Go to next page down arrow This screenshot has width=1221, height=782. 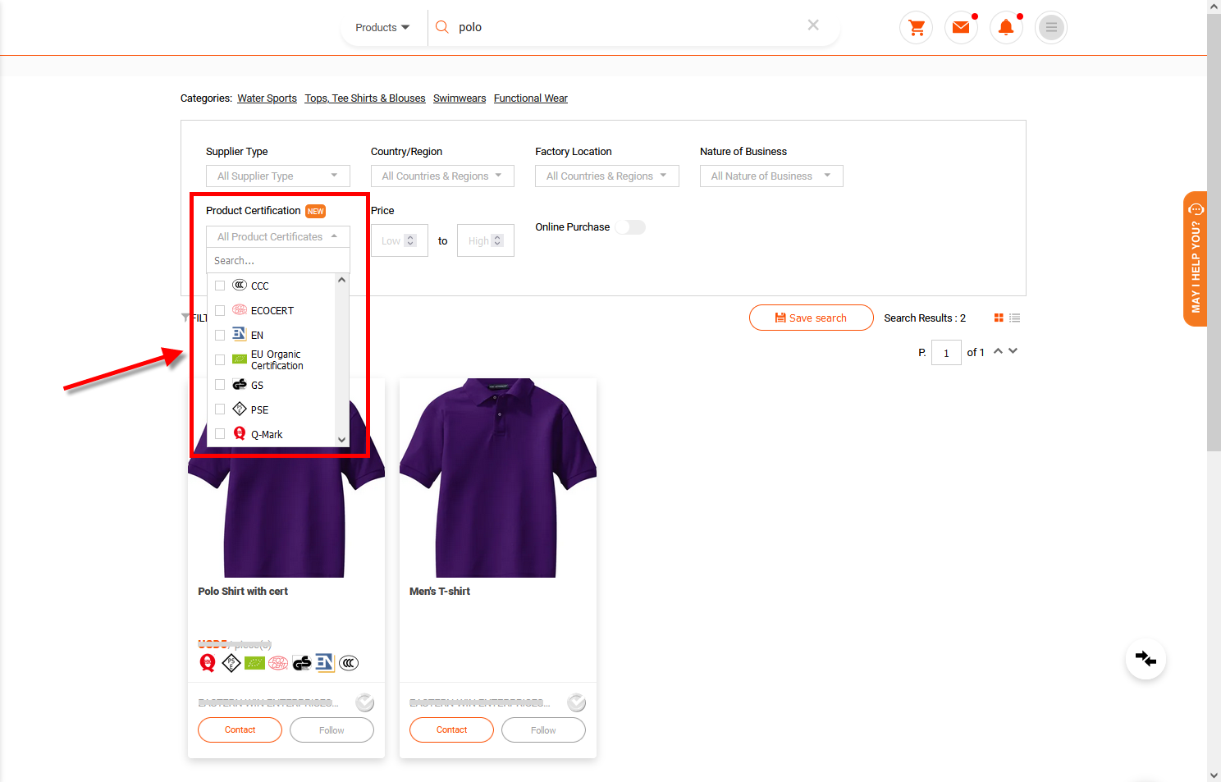point(1013,351)
